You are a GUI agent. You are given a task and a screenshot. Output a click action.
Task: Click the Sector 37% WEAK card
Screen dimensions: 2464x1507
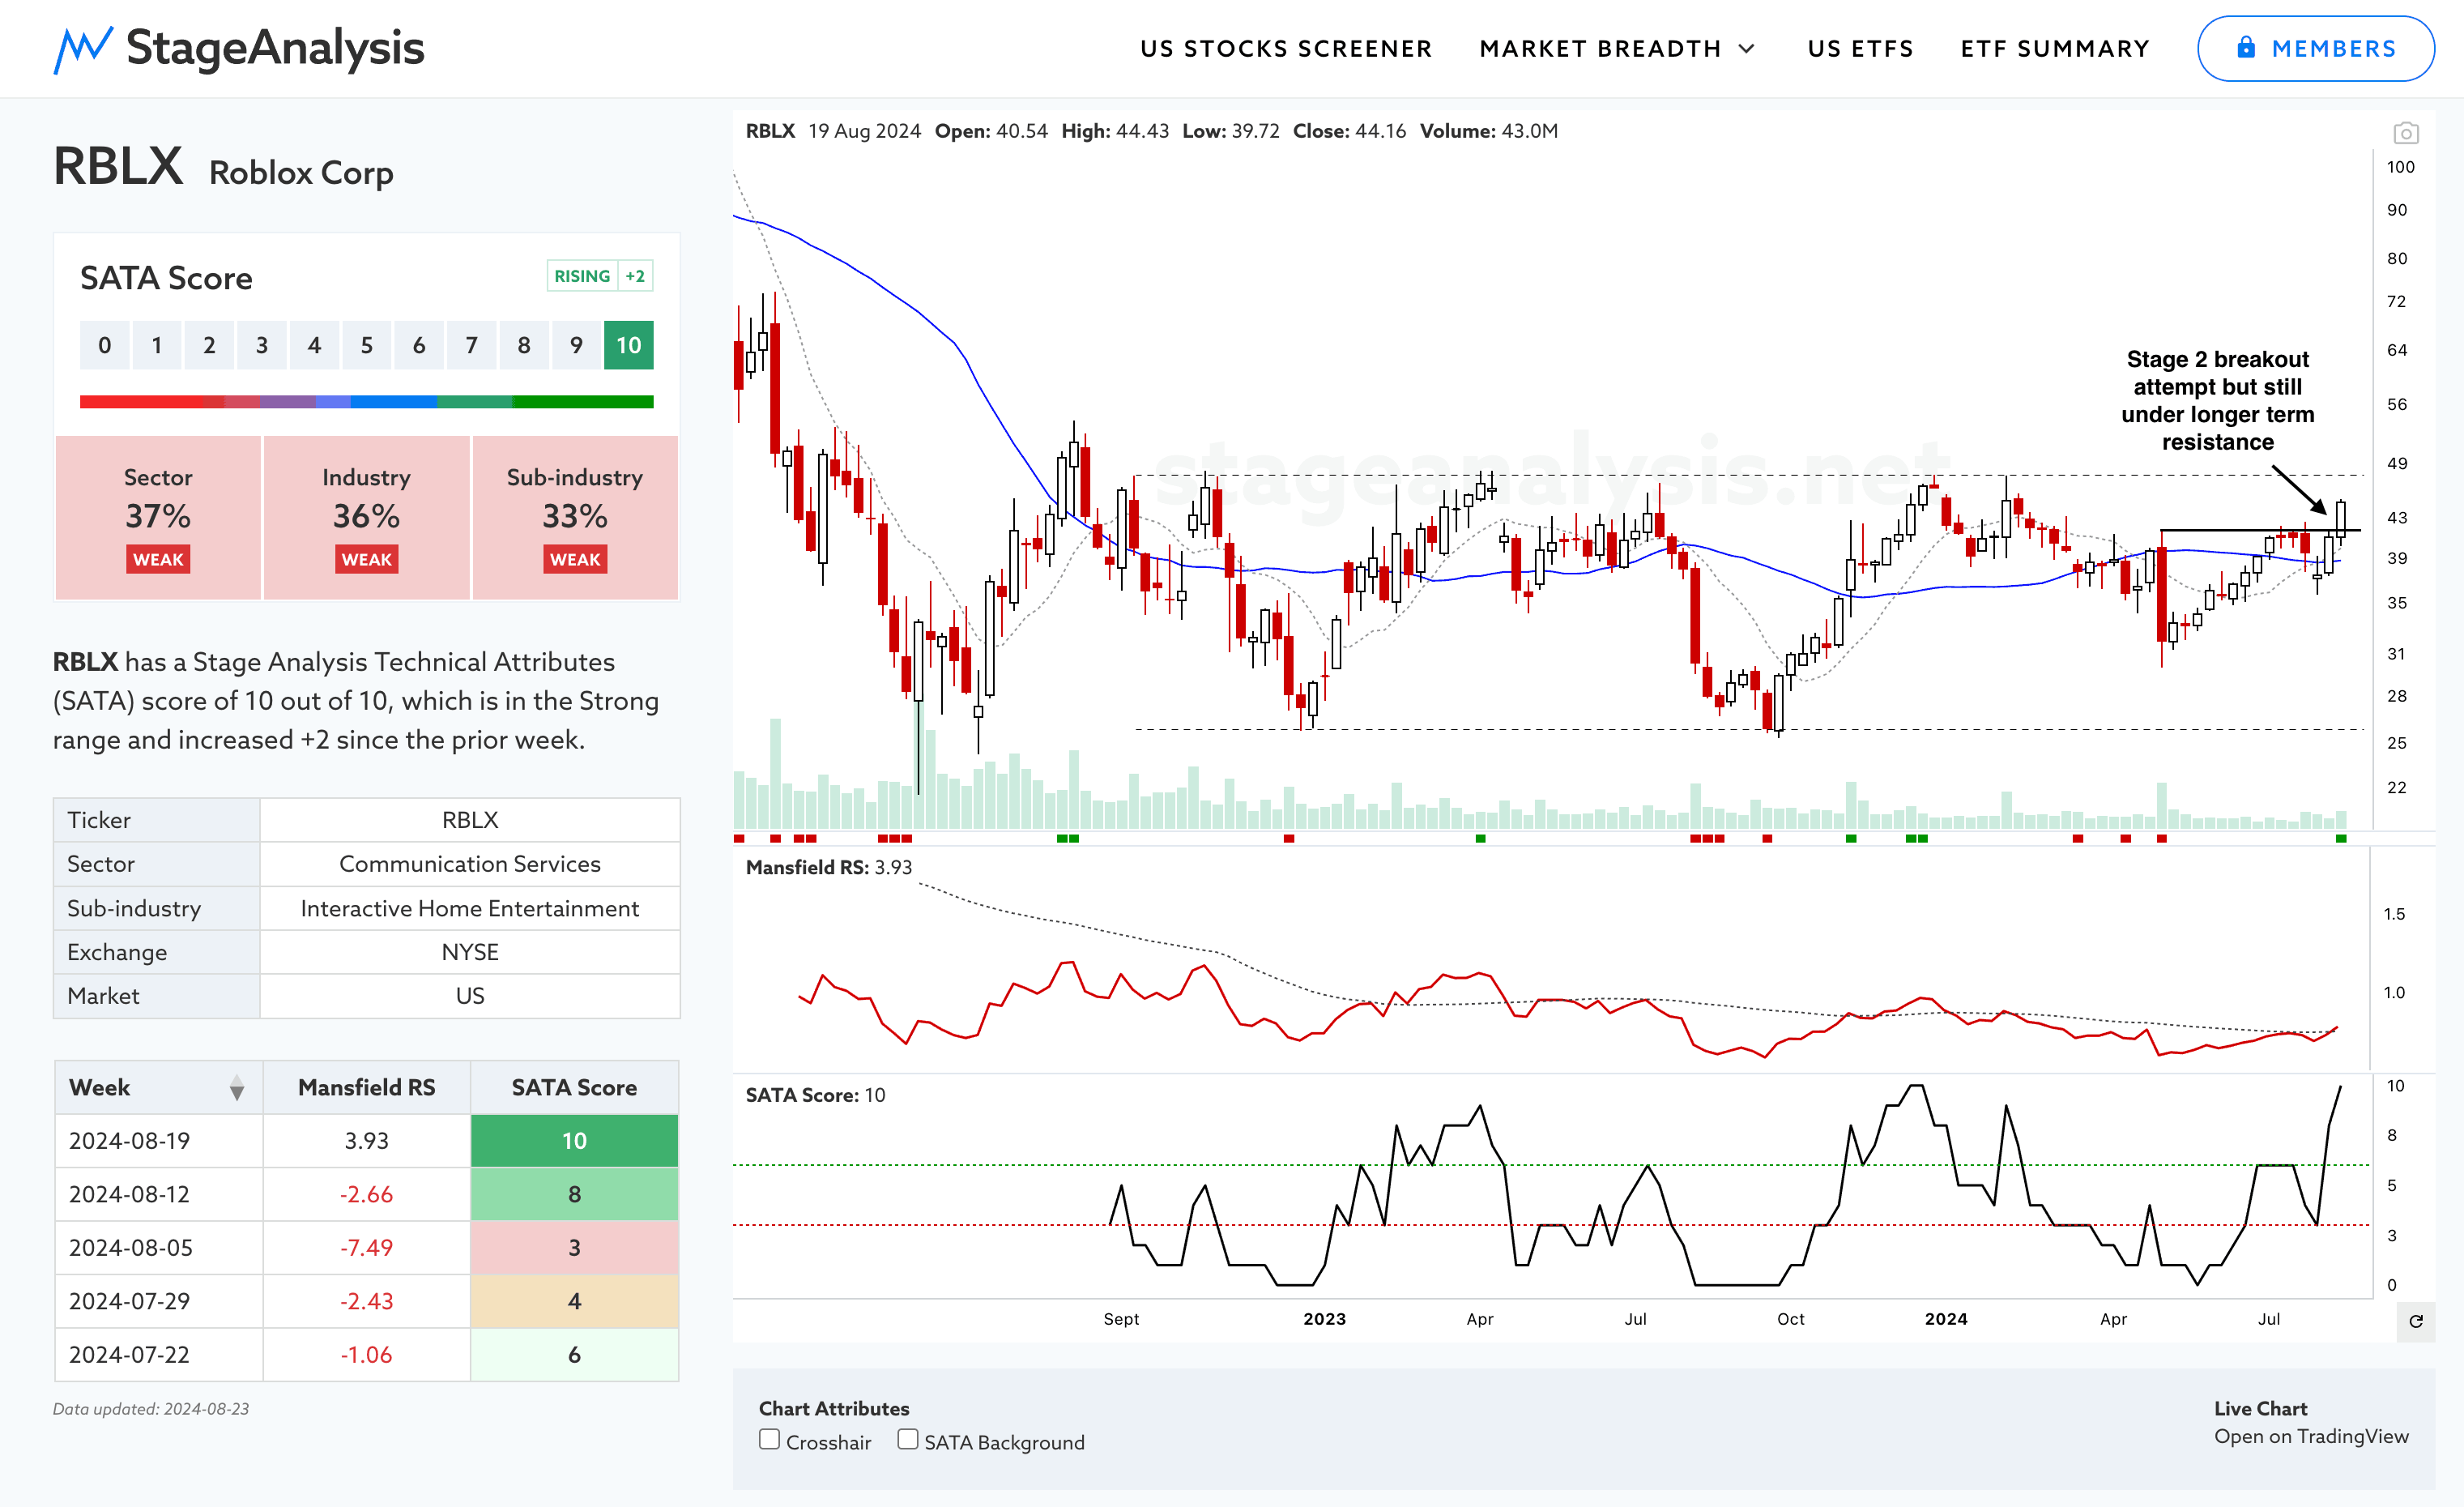pos(158,517)
